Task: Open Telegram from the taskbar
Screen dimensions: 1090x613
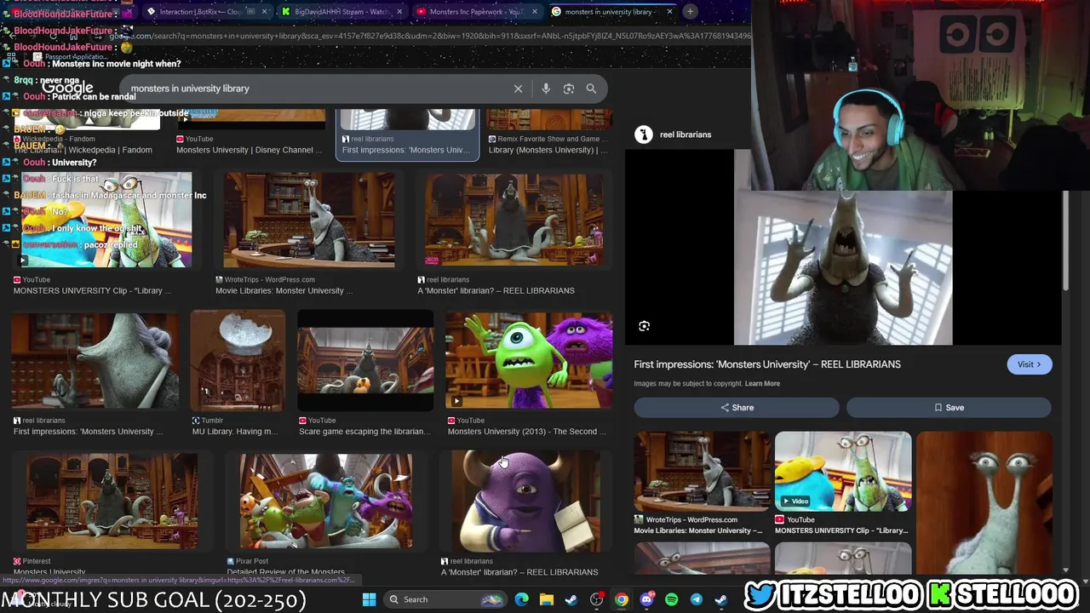Action: [696, 599]
